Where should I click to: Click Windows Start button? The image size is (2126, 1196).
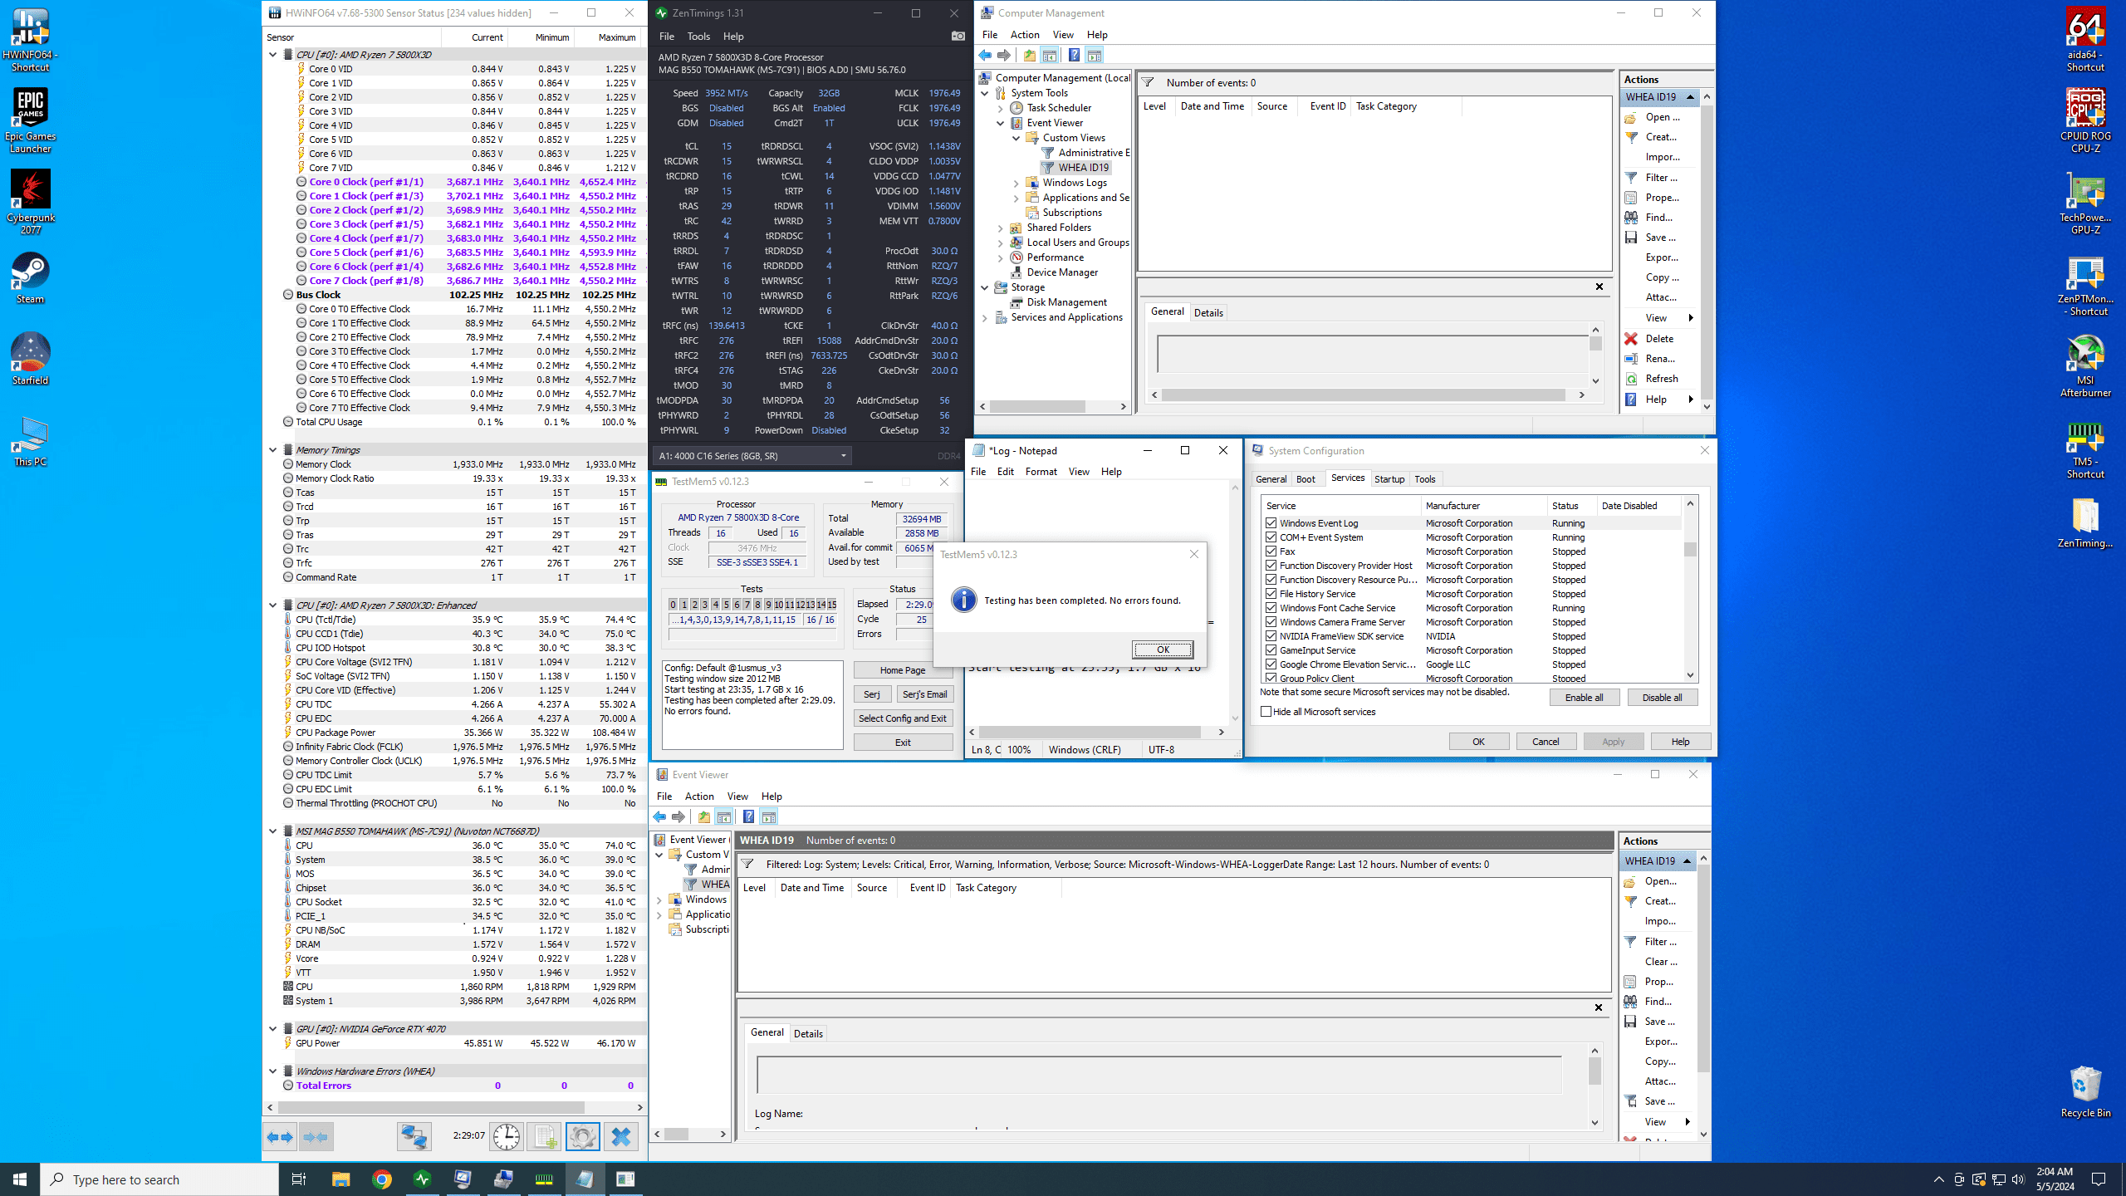click(20, 1179)
